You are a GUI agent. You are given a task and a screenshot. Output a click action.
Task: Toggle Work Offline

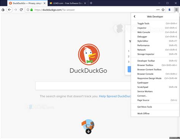155,114
